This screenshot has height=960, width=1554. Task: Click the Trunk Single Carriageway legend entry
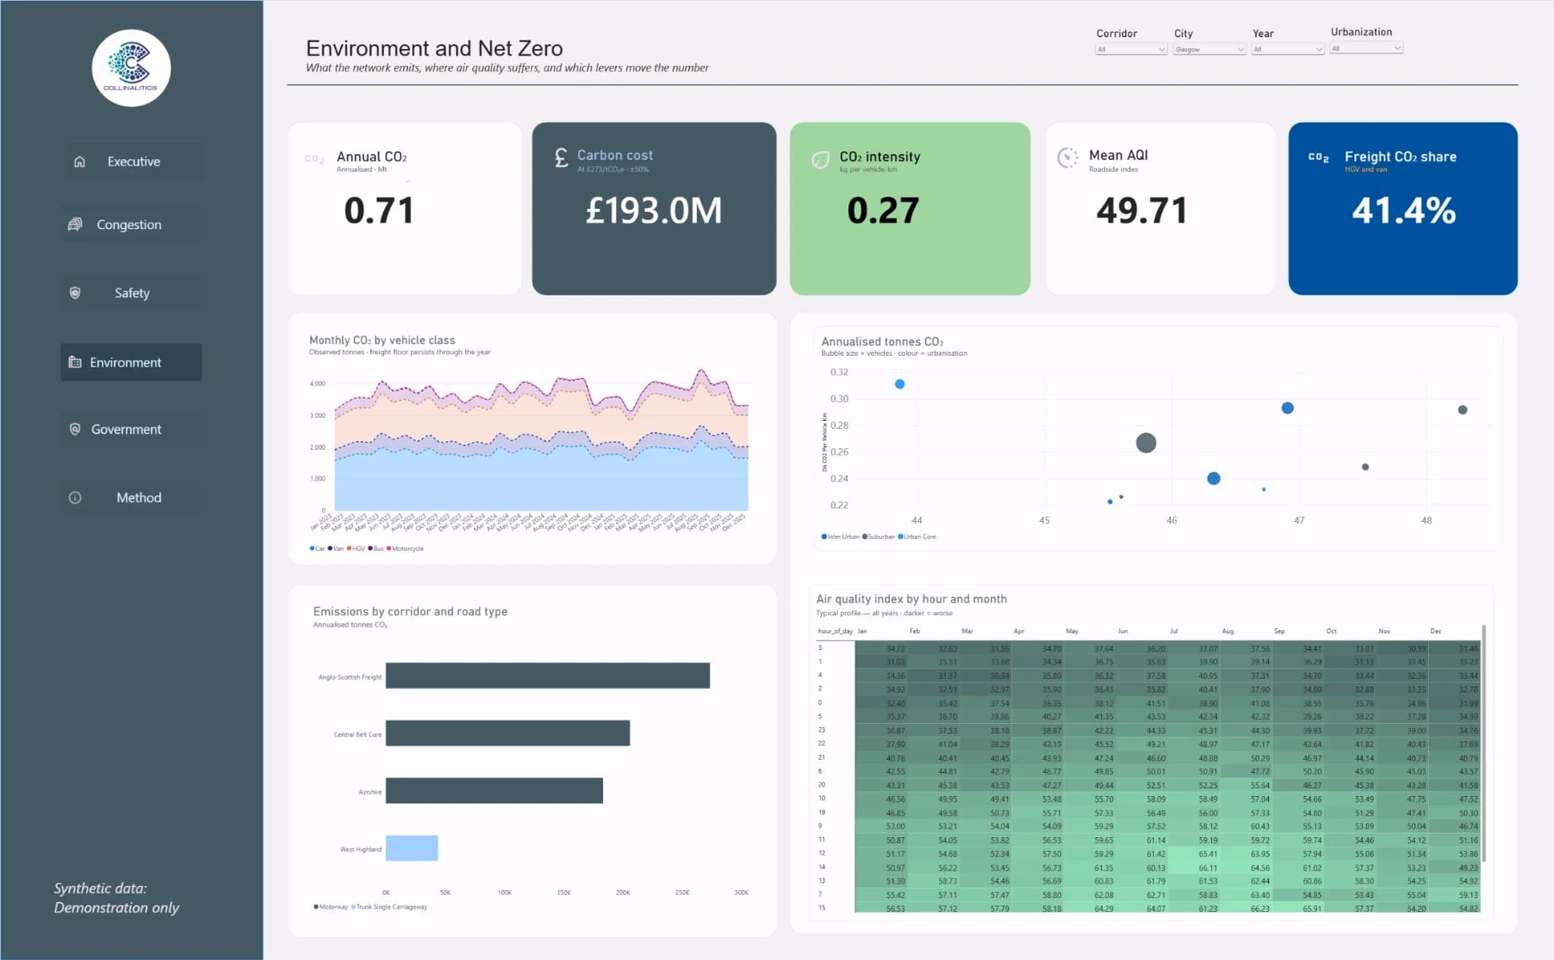point(389,906)
